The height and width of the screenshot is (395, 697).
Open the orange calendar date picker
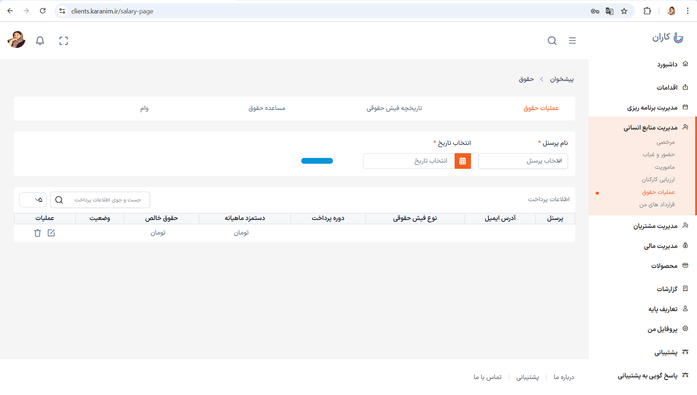click(x=463, y=161)
